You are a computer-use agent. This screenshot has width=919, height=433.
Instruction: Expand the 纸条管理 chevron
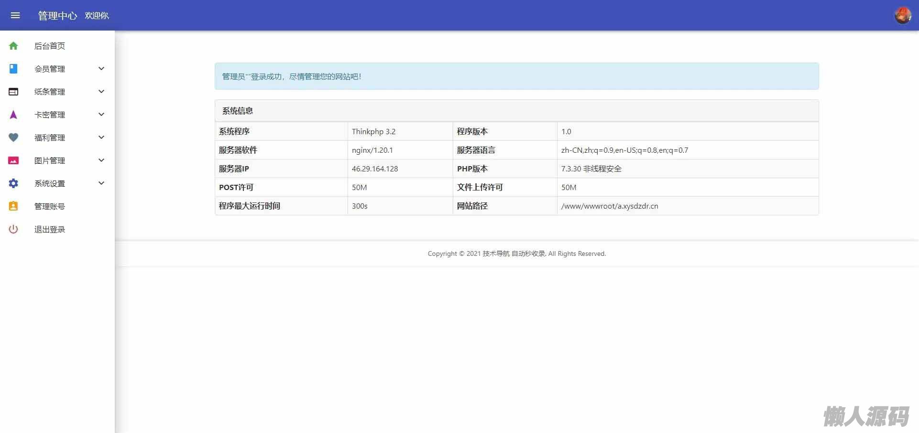point(101,92)
